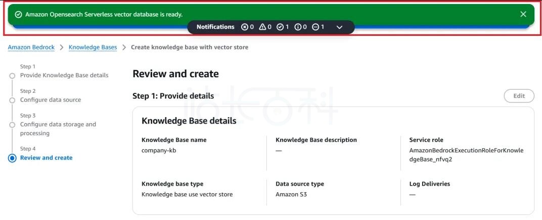Screen dimensions: 542x220
Task: Jump to Provide Knowledge Base details step
Action: pos(64,75)
